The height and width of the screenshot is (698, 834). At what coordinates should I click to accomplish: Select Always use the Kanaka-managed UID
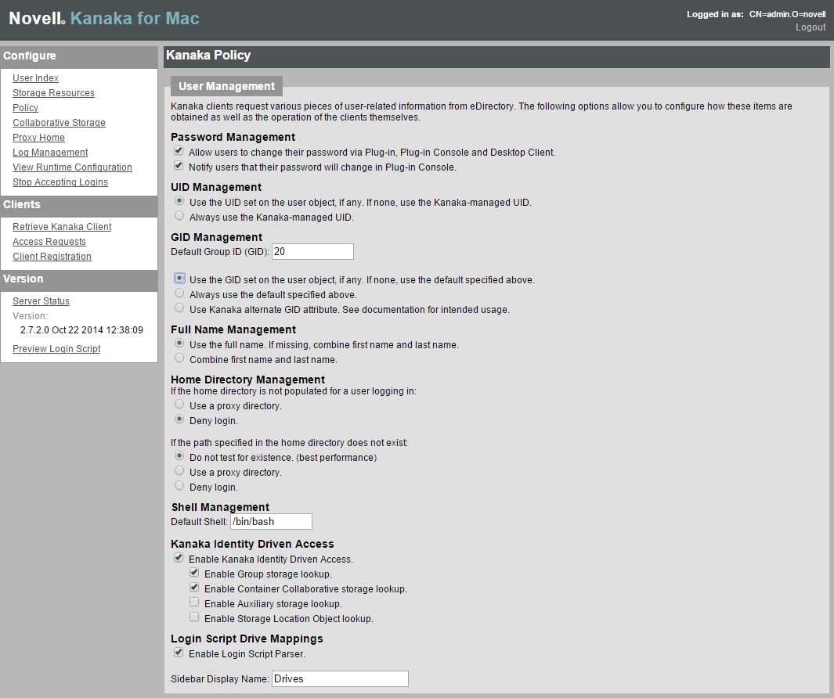(180, 216)
